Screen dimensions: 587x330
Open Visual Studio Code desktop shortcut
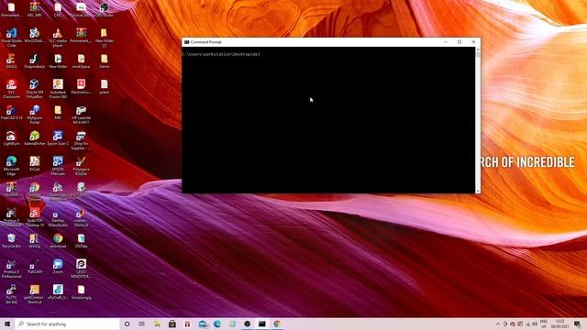[11, 38]
